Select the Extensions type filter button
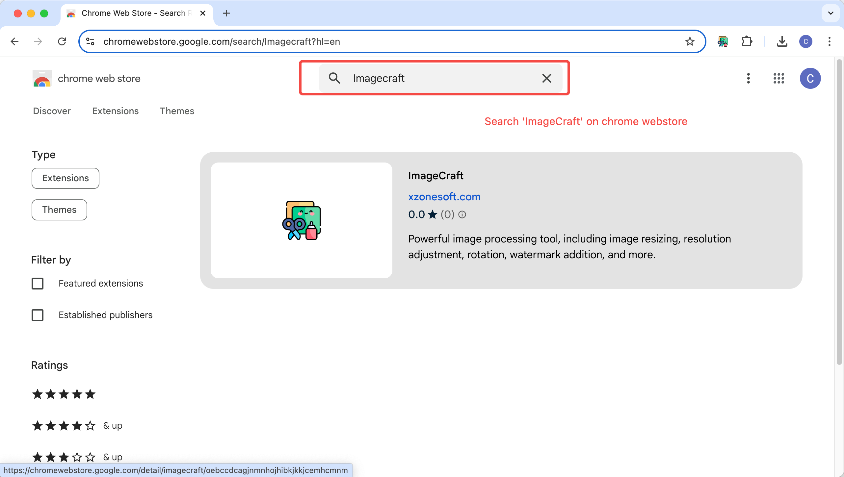 pyautogui.click(x=65, y=178)
